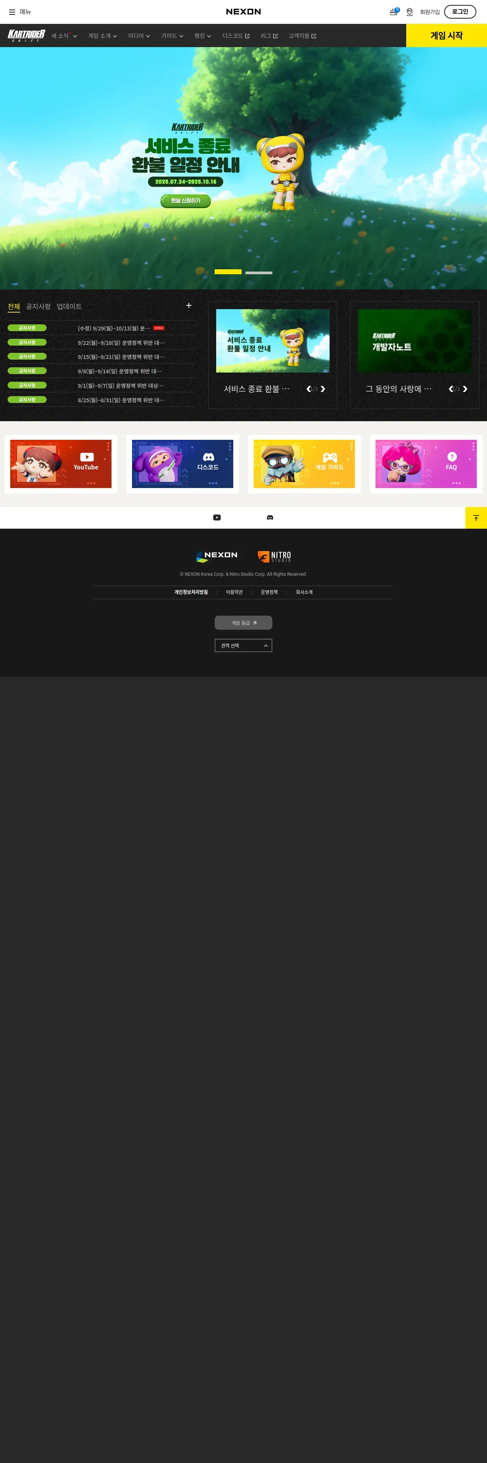
Task: Select the second gray slide indicator
Action: [259, 273]
